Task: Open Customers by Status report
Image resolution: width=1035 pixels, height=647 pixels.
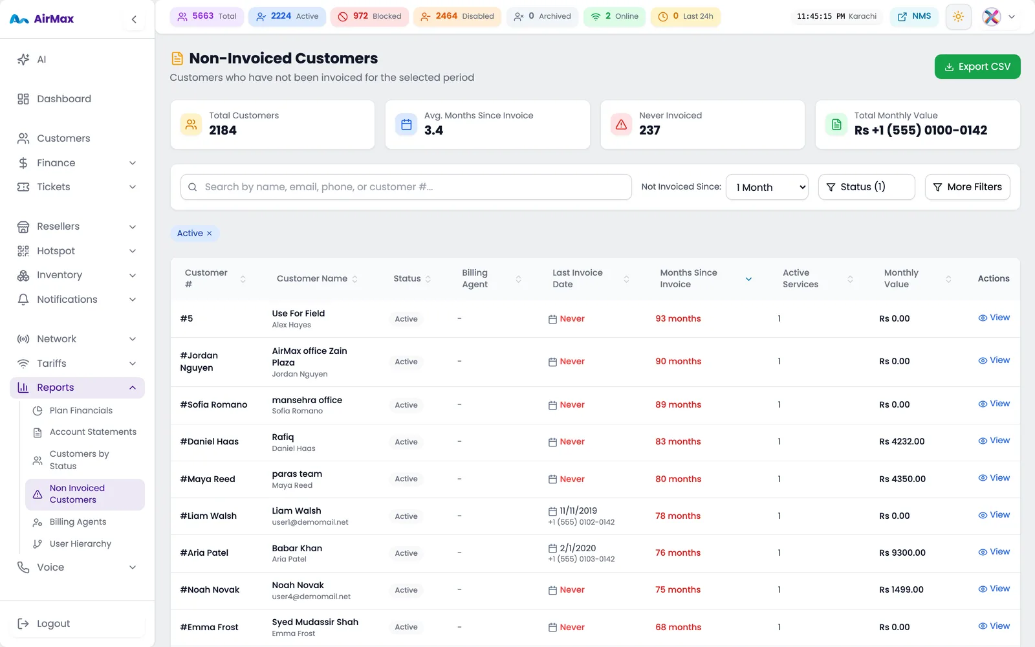Action: [x=85, y=460]
